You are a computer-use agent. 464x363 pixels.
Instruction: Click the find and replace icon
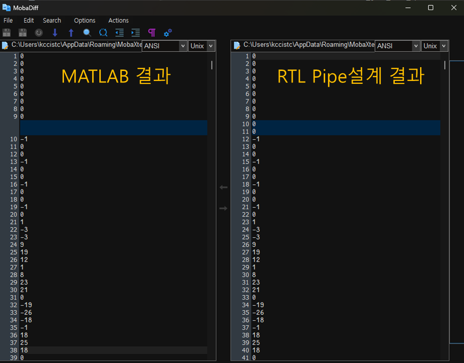[x=103, y=33]
